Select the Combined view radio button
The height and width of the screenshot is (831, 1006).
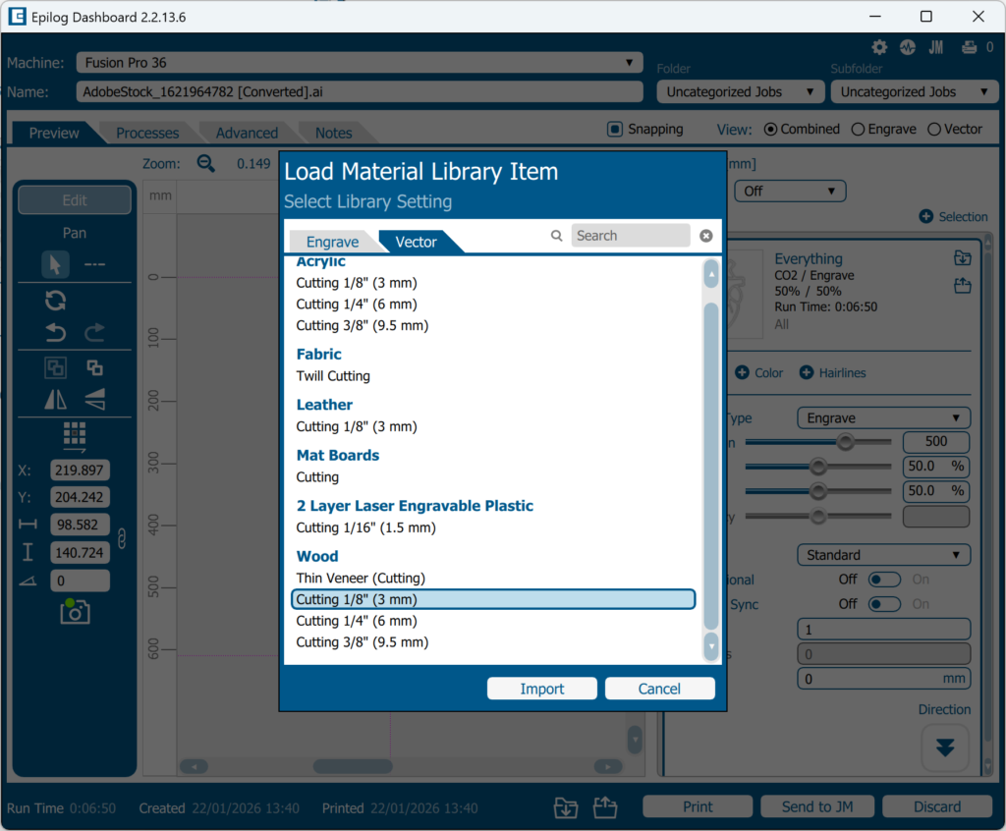click(x=770, y=129)
